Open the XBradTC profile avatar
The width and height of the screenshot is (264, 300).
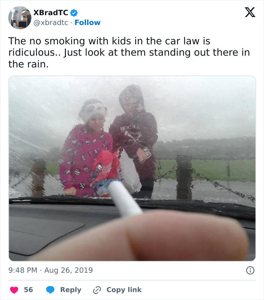(x=20, y=17)
